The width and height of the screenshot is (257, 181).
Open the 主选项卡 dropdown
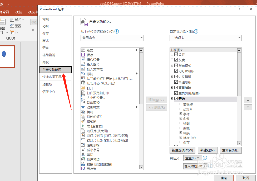click(206, 38)
